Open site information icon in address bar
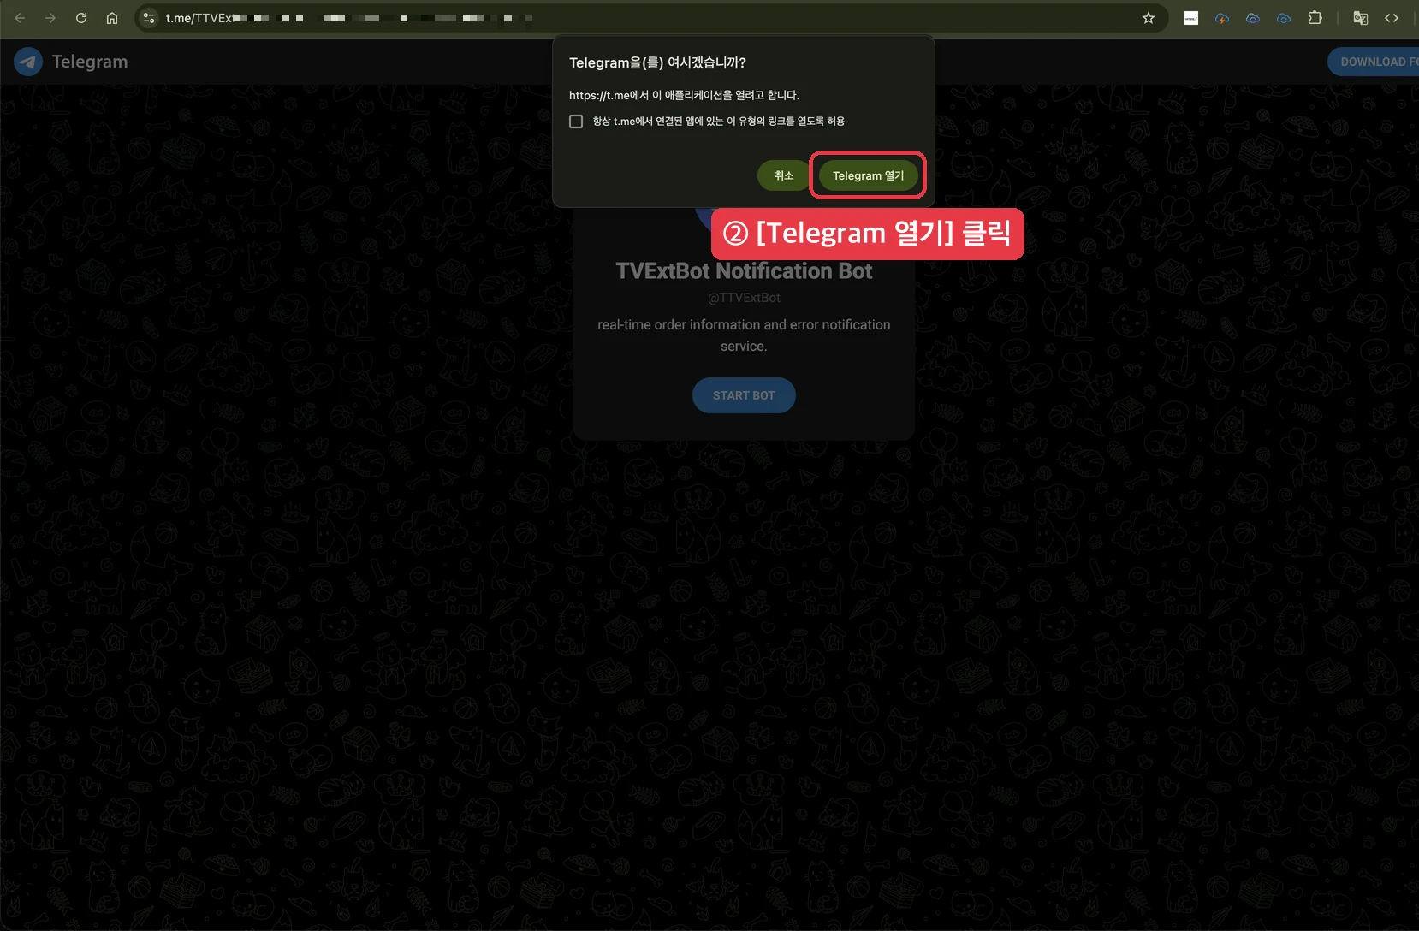Image resolution: width=1419 pixels, height=931 pixels. pyautogui.click(x=149, y=18)
